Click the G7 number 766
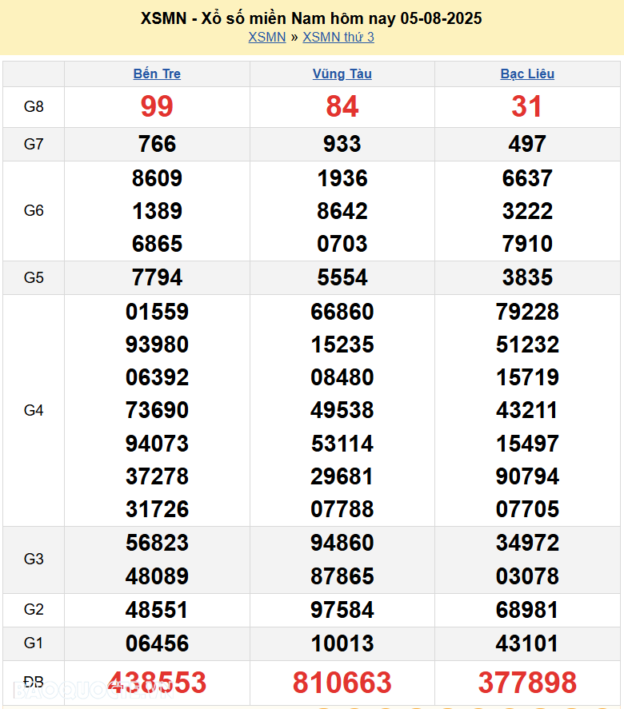 157,144
